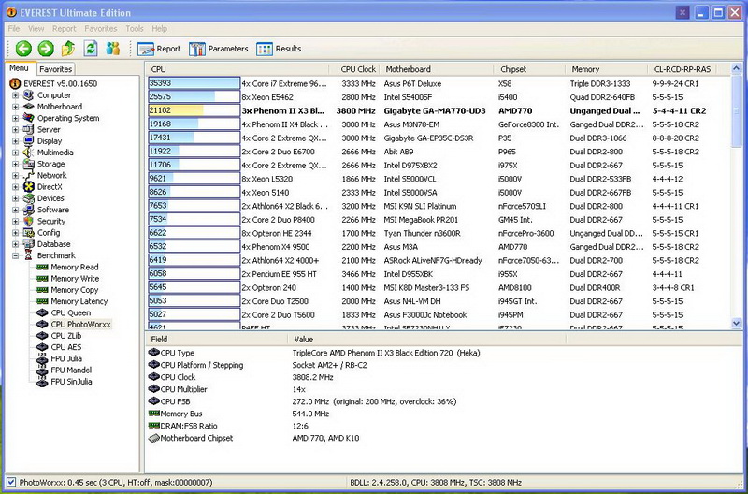Show benchmark Results
This screenshot has height=494, width=748.
coord(279,49)
